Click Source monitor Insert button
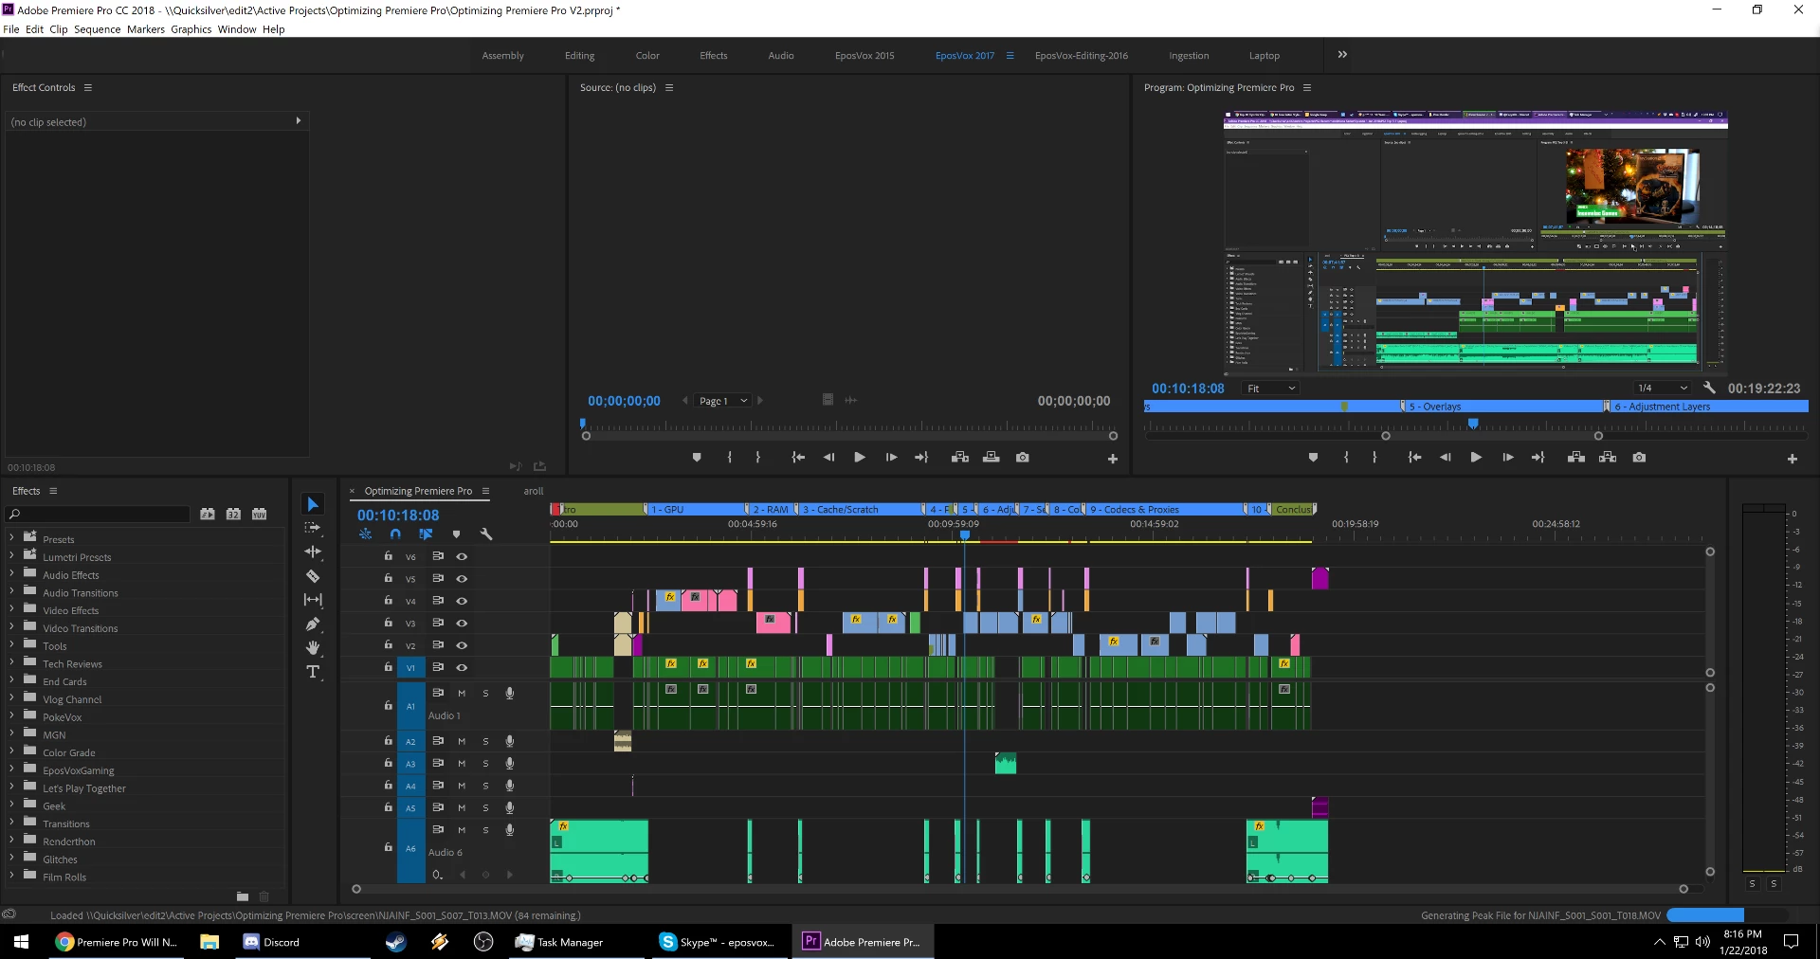The image size is (1820, 959). click(960, 458)
